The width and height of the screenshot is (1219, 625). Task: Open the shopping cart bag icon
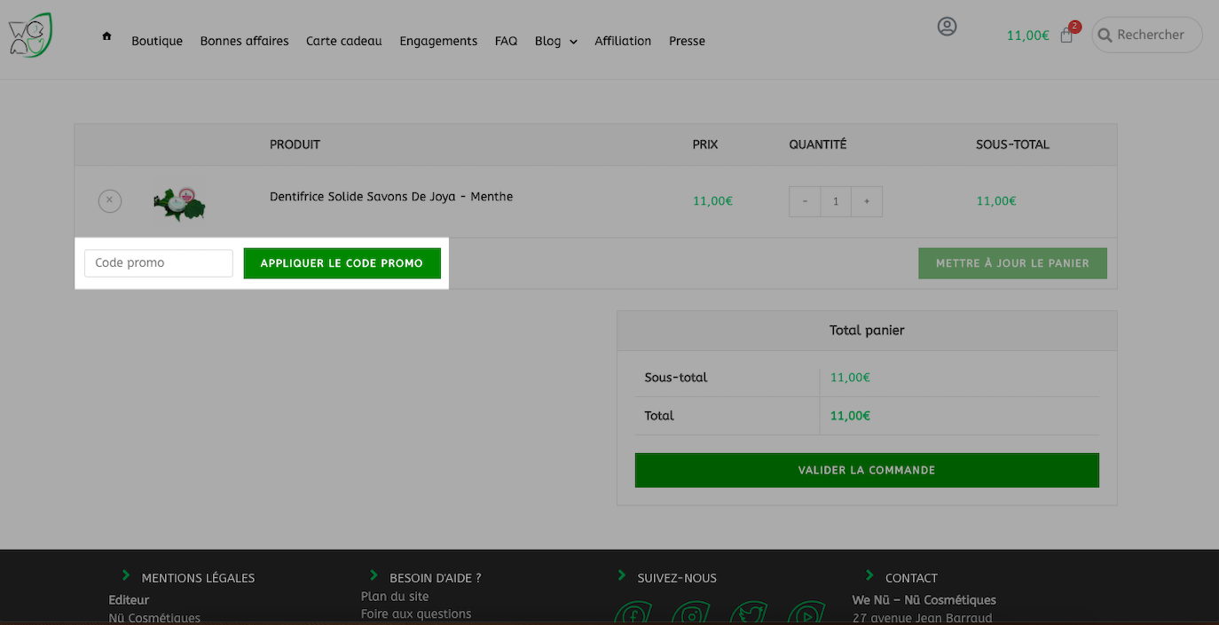tap(1066, 35)
